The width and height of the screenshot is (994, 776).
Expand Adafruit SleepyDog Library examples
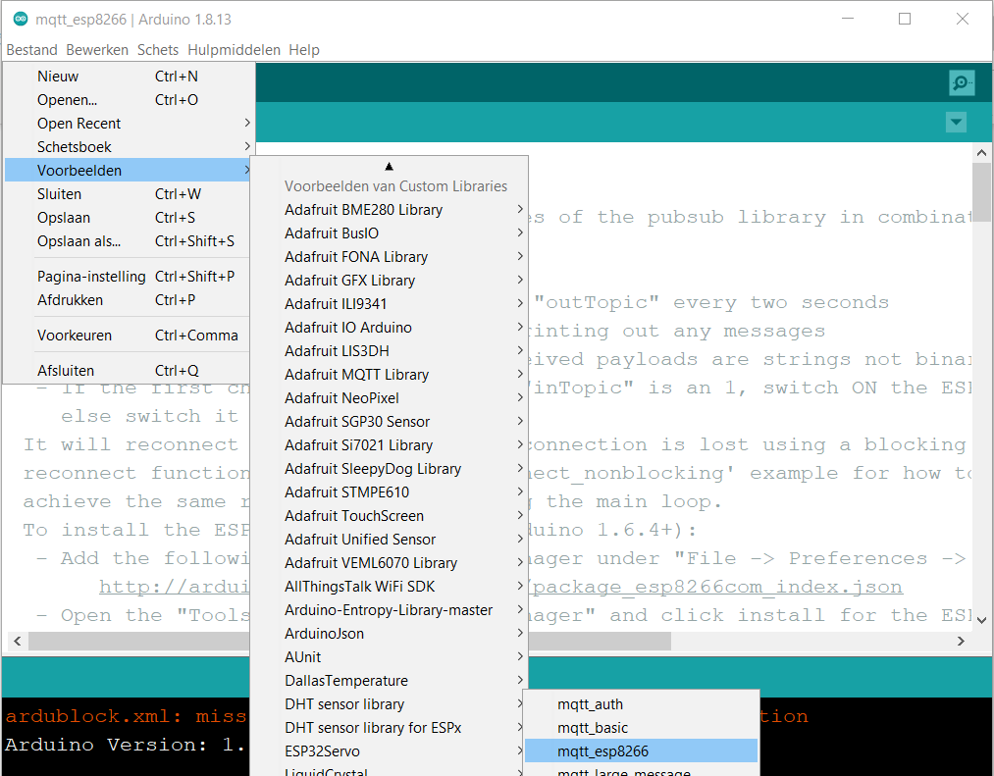coord(390,469)
